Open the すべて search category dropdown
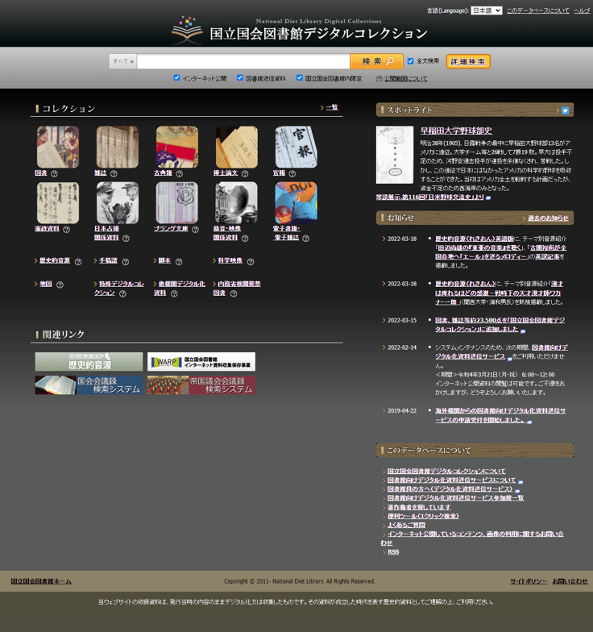 (122, 61)
